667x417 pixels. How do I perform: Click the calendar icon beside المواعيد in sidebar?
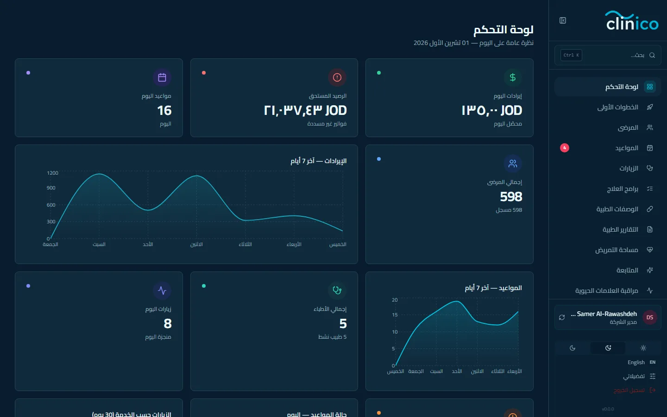[x=650, y=148]
